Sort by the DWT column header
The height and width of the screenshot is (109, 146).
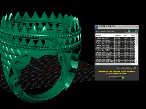pyautogui.click(x=127, y=35)
